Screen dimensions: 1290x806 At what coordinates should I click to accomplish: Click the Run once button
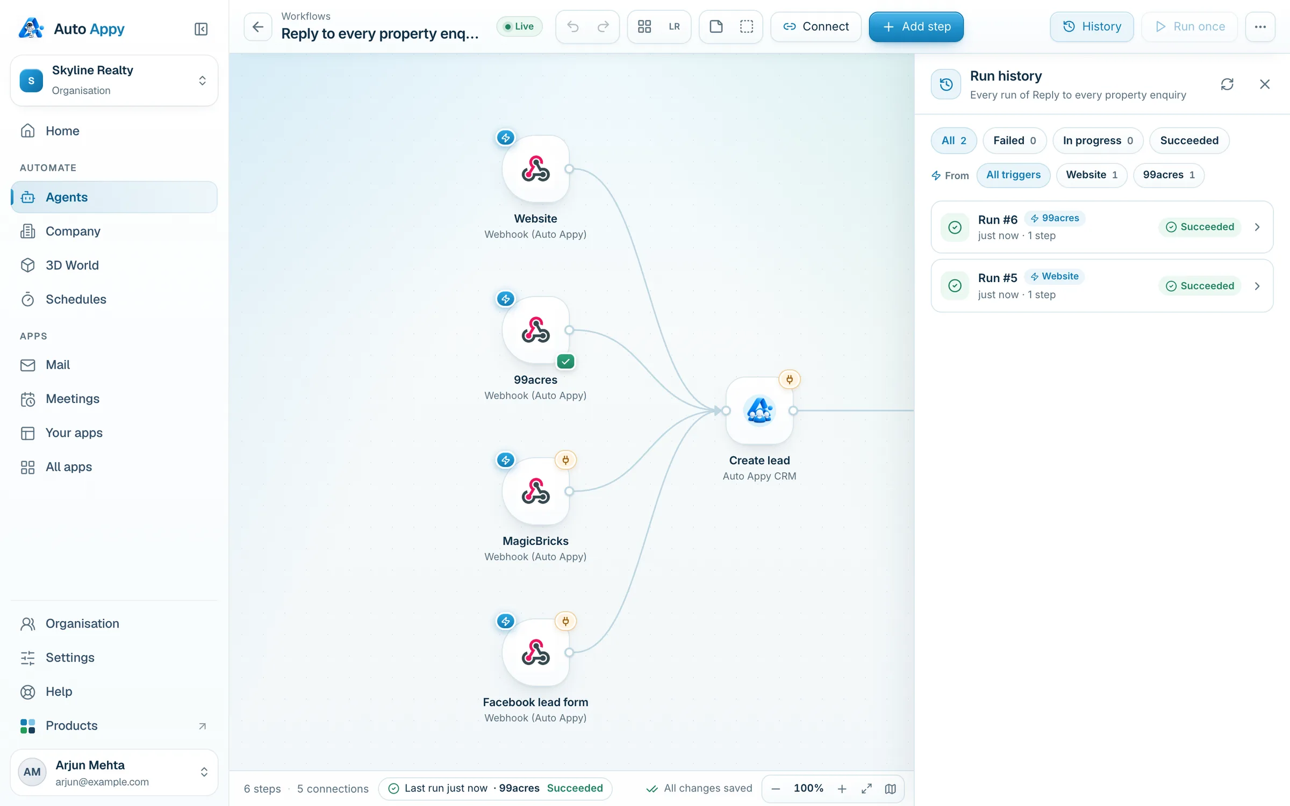click(x=1189, y=26)
